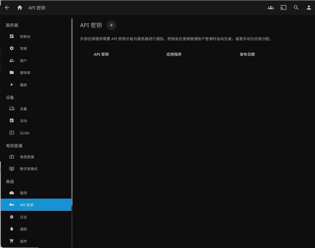The height and width of the screenshot is (248, 315).
Task: Click the 播放 play triangle icon
Action: pyautogui.click(x=12, y=85)
